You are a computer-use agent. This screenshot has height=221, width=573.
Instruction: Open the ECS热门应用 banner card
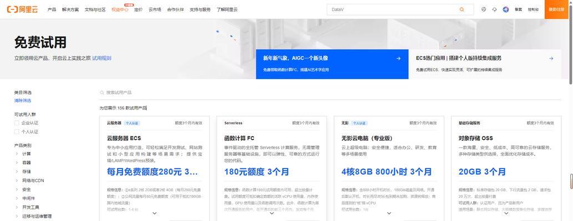click(x=485, y=64)
